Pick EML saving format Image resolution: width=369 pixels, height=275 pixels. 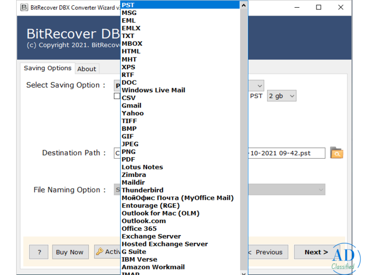coord(180,20)
